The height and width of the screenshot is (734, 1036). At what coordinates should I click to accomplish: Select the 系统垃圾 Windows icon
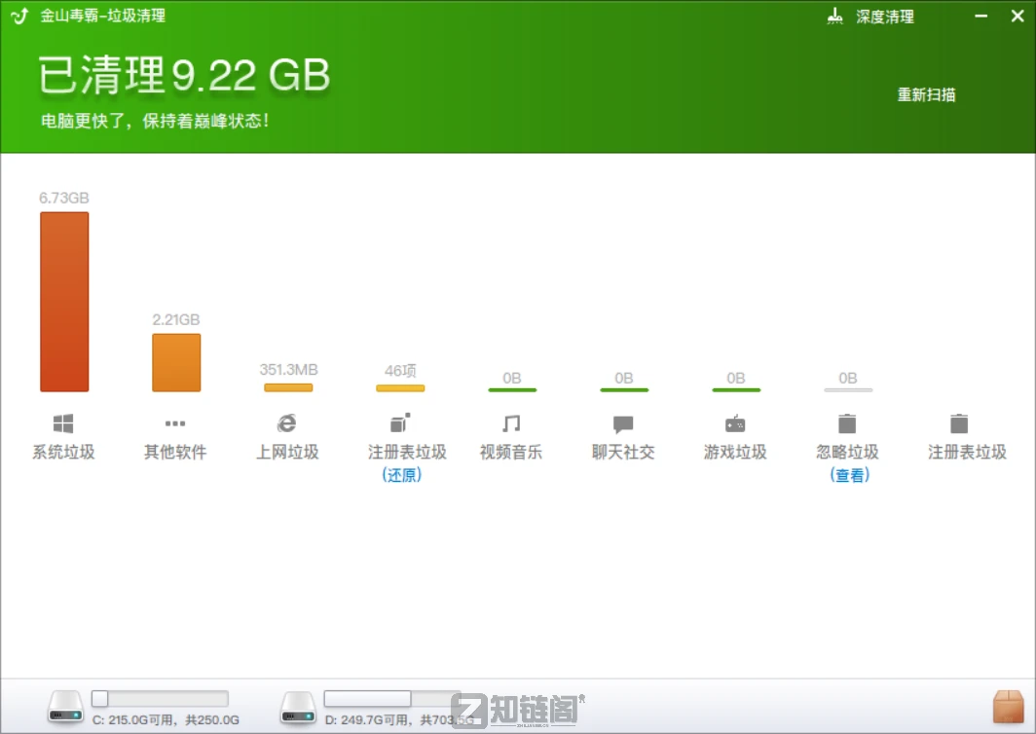coord(64,422)
